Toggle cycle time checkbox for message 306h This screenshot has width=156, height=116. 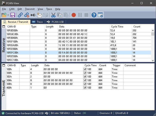coord(85,80)
